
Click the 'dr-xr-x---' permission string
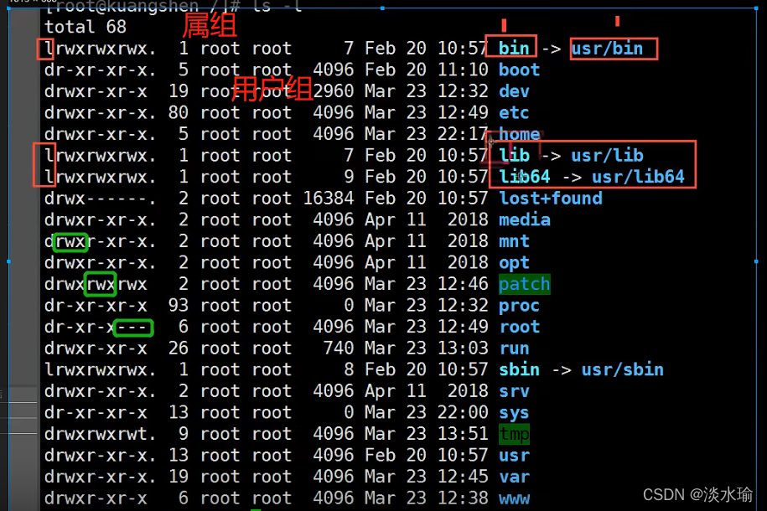(x=96, y=327)
